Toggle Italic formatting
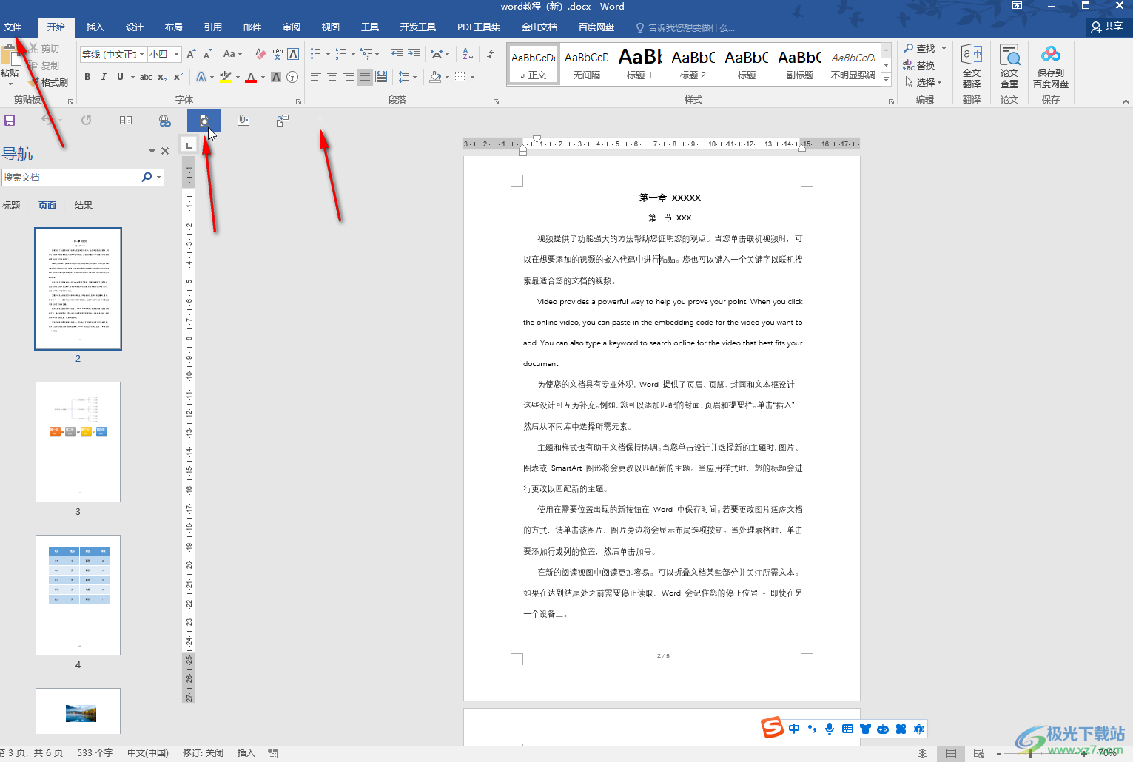The width and height of the screenshot is (1133, 762). point(104,77)
